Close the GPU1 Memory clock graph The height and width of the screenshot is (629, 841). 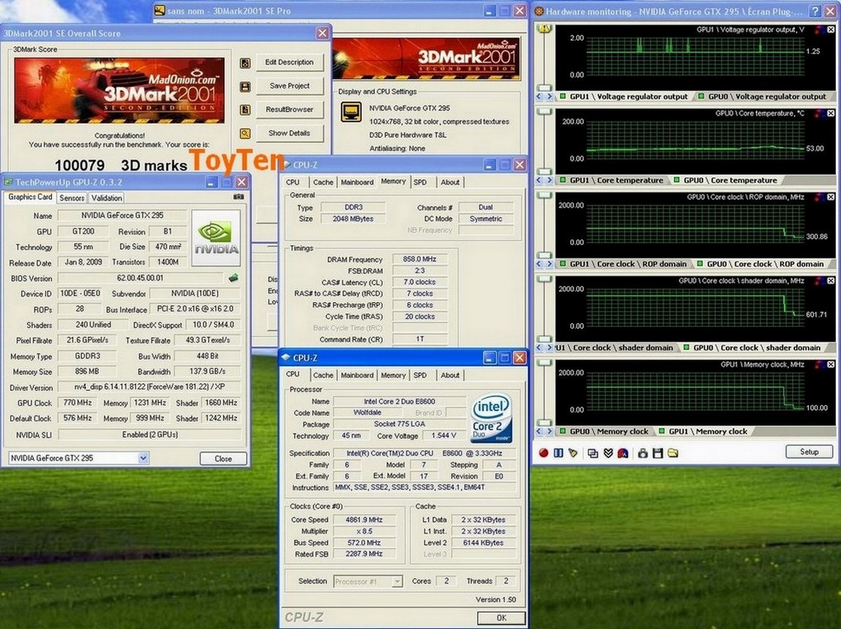coord(830,365)
